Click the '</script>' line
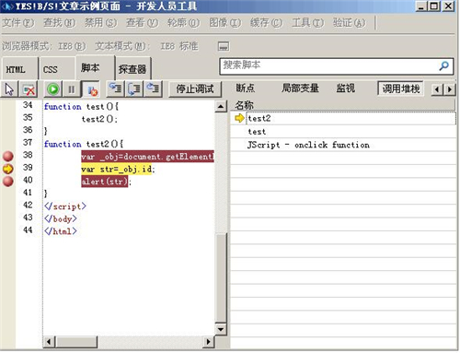Viewport: 460px width, 353px height. [65, 206]
